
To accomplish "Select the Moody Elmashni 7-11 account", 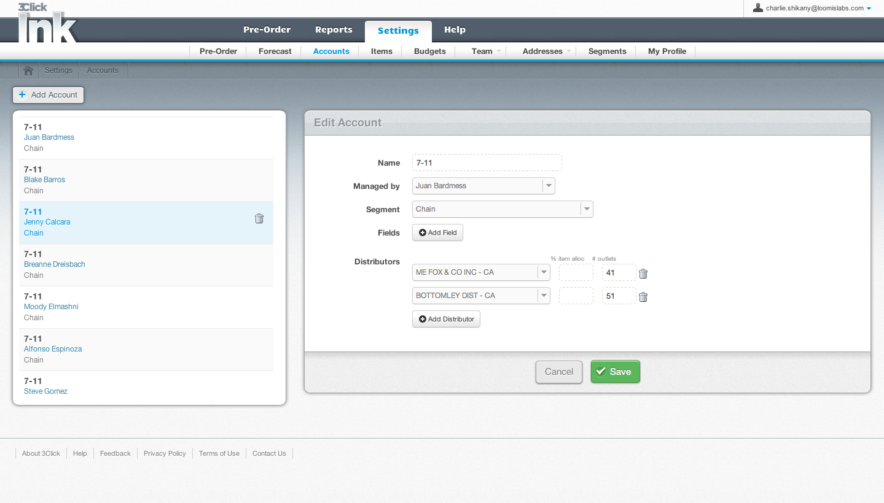I will [x=146, y=307].
